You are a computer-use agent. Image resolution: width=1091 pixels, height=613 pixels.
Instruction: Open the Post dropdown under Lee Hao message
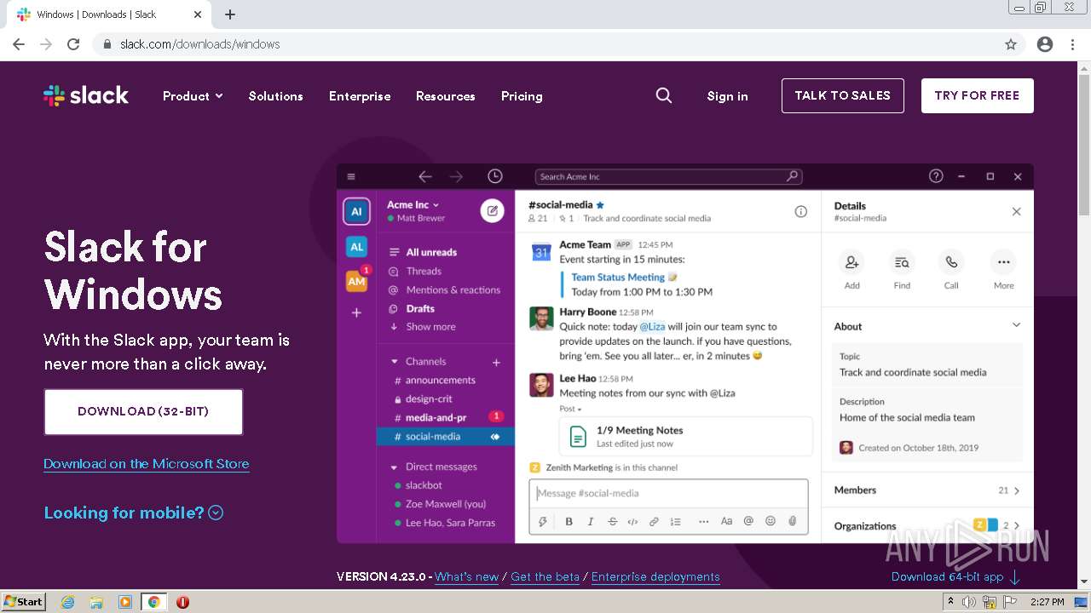click(570, 409)
